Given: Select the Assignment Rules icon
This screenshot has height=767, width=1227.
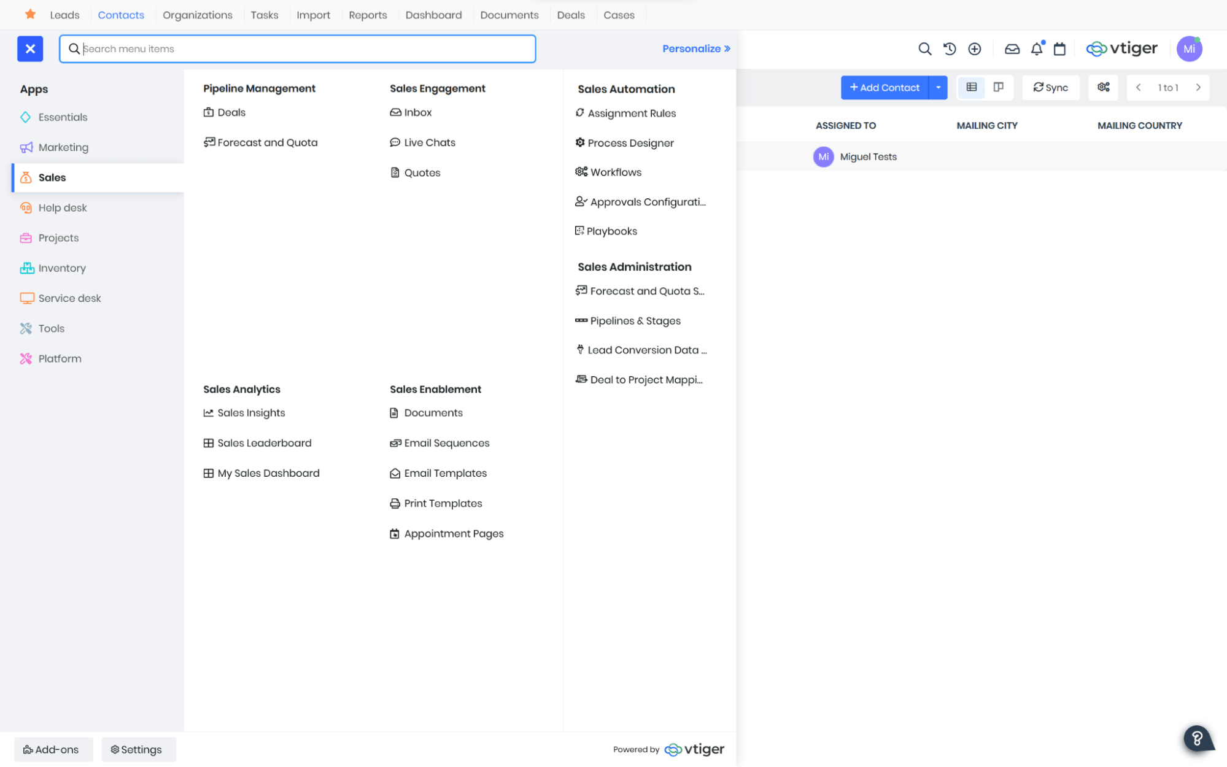Looking at the screenshot, I should 580,113.
